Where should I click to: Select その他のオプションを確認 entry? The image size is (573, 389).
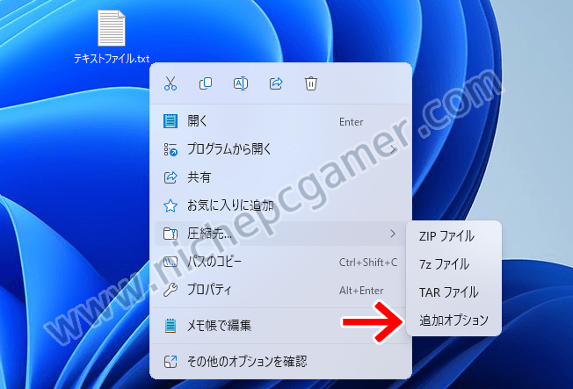coord(280,362)
